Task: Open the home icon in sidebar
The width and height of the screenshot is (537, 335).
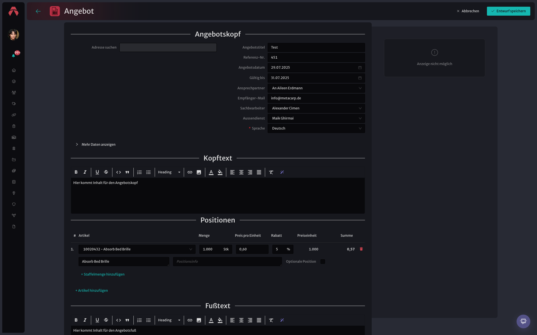Action: click(x=14, y=70)
